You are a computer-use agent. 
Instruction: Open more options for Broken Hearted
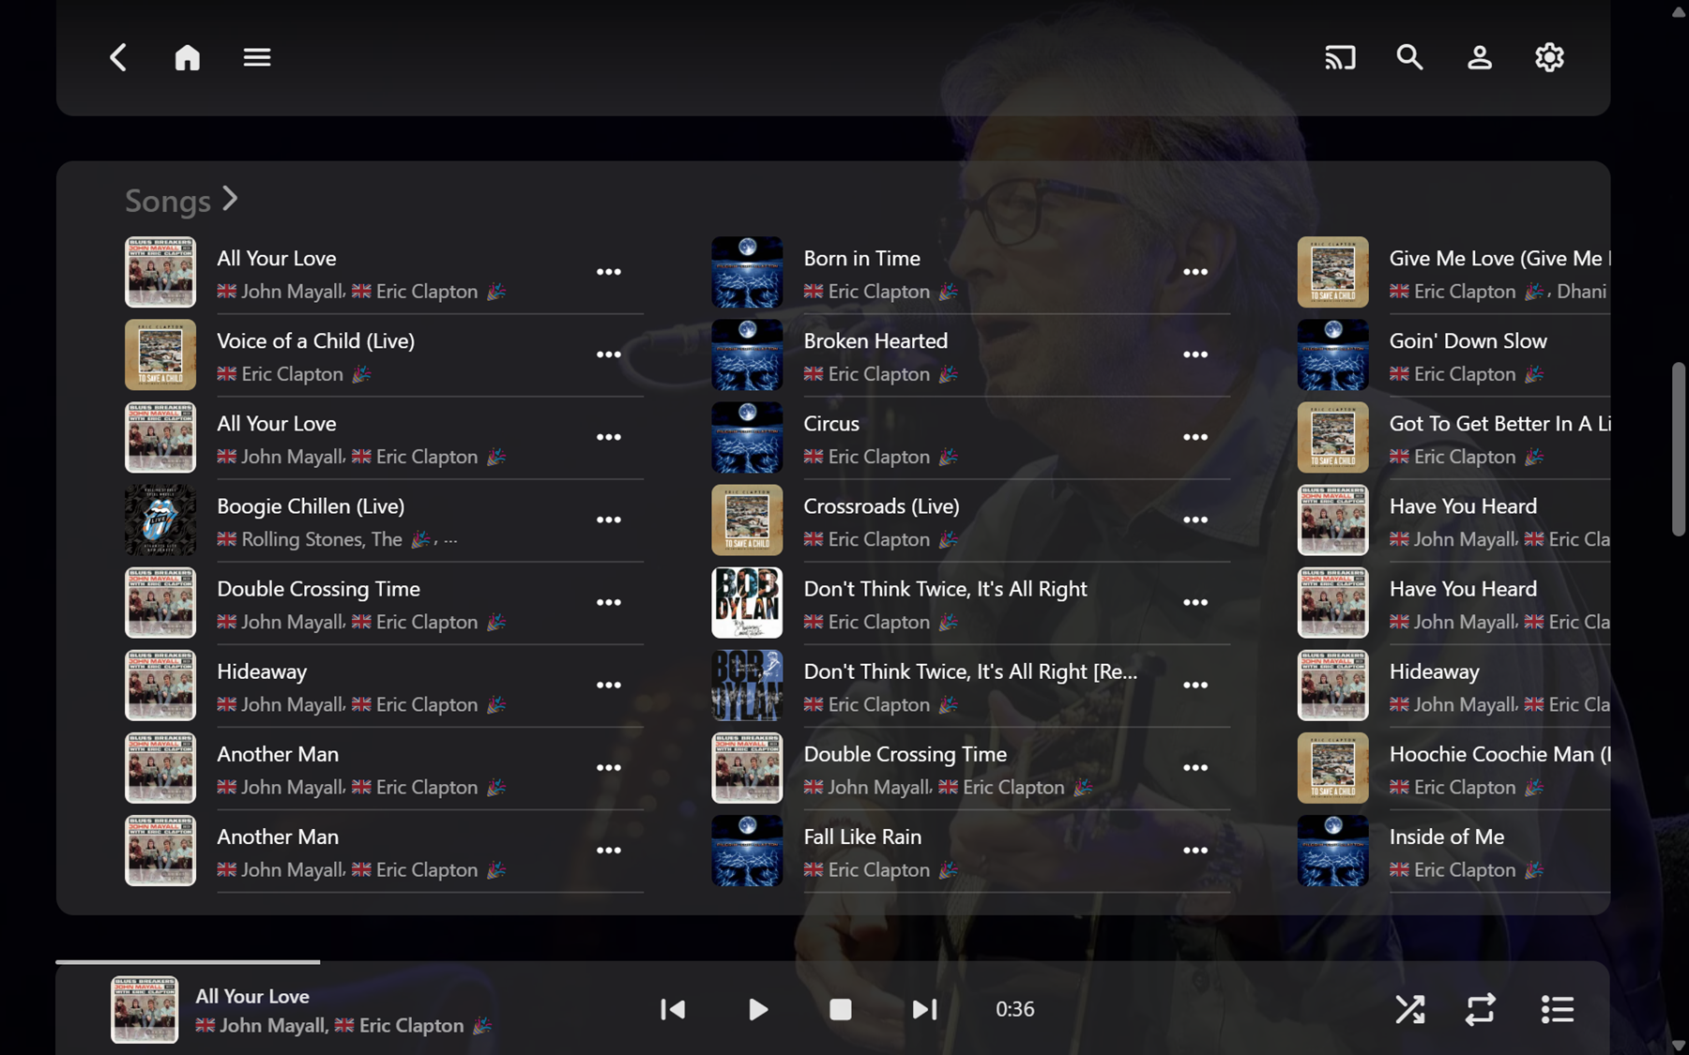pos(1195,354)
